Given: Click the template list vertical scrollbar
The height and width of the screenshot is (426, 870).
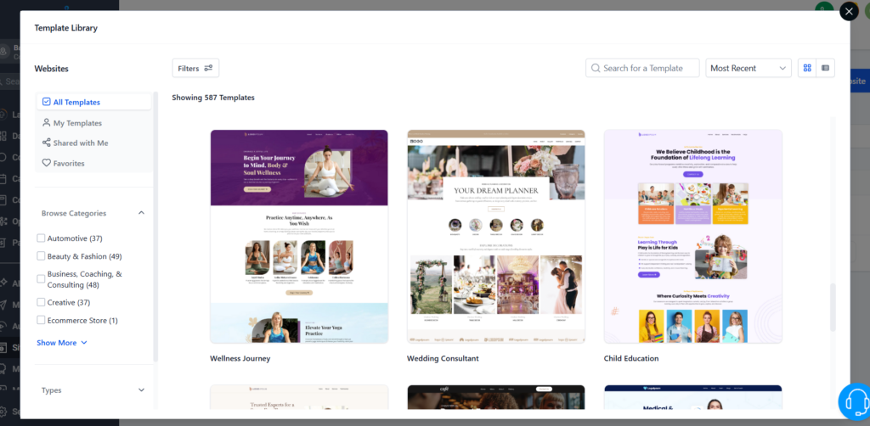Looking at the screenshot, I should [833, 307].
